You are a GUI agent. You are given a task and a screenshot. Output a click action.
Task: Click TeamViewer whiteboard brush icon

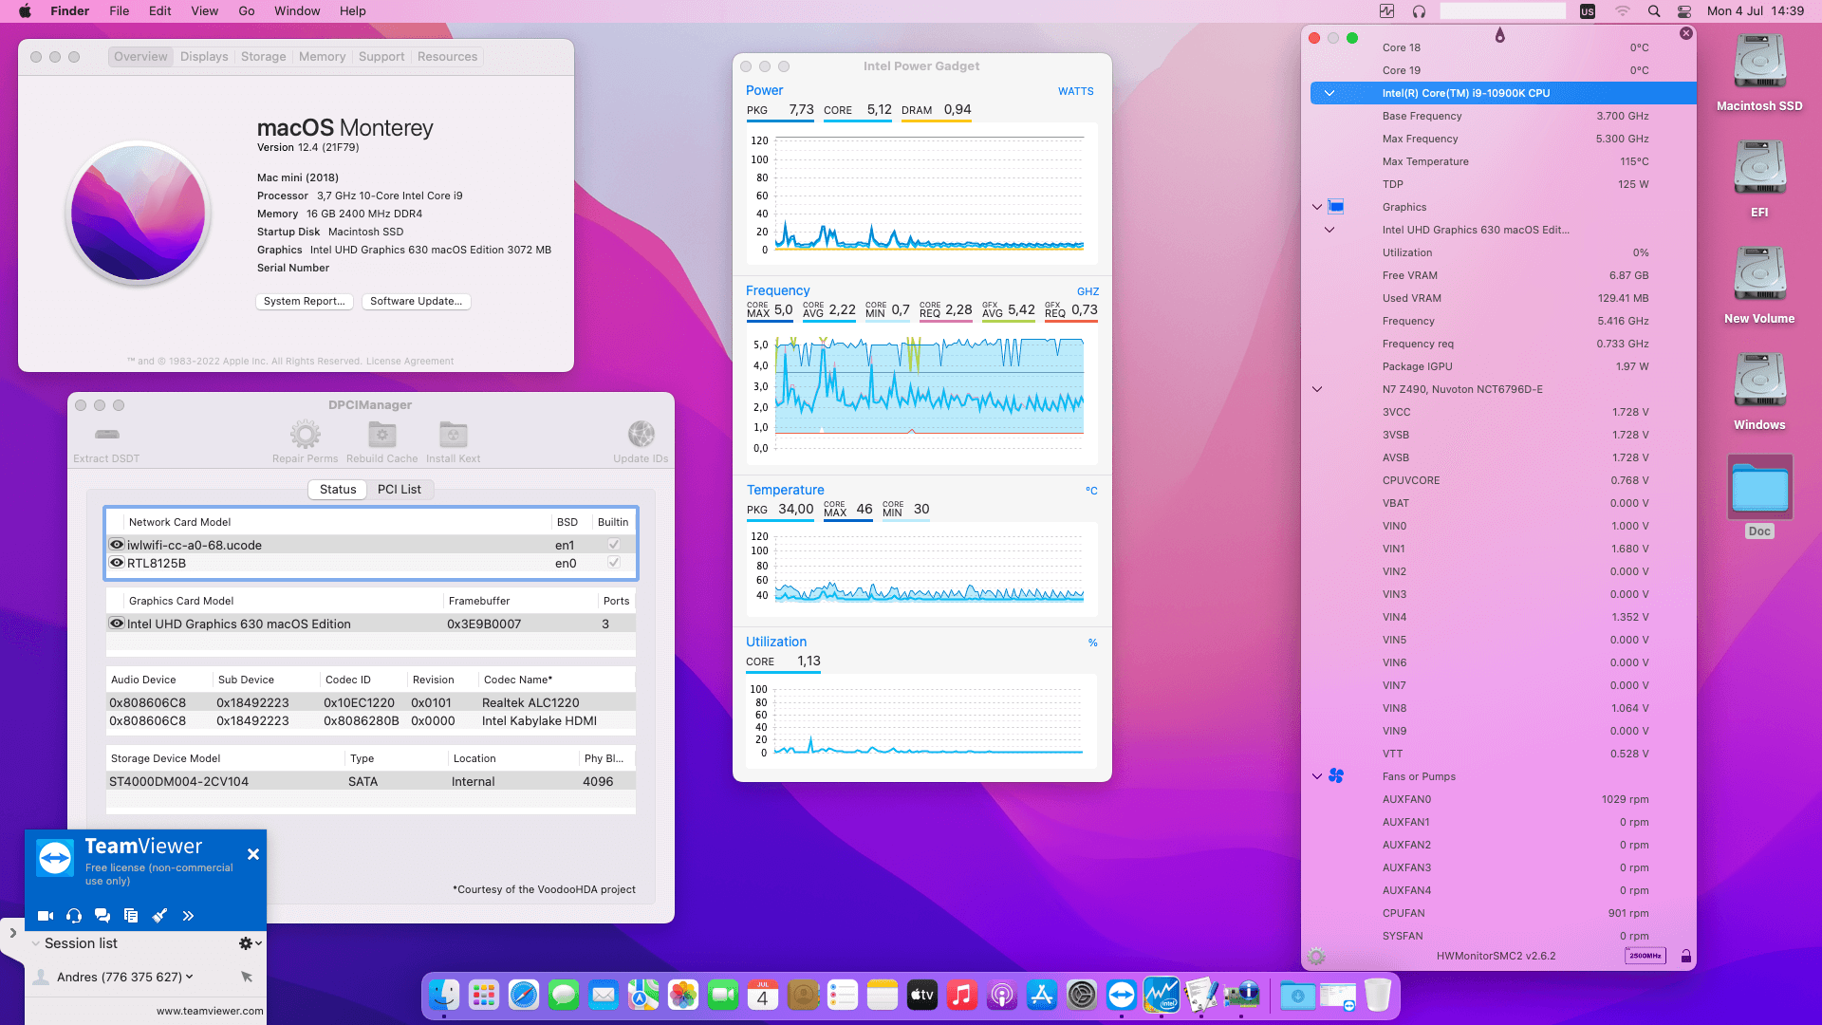(159, 916)
